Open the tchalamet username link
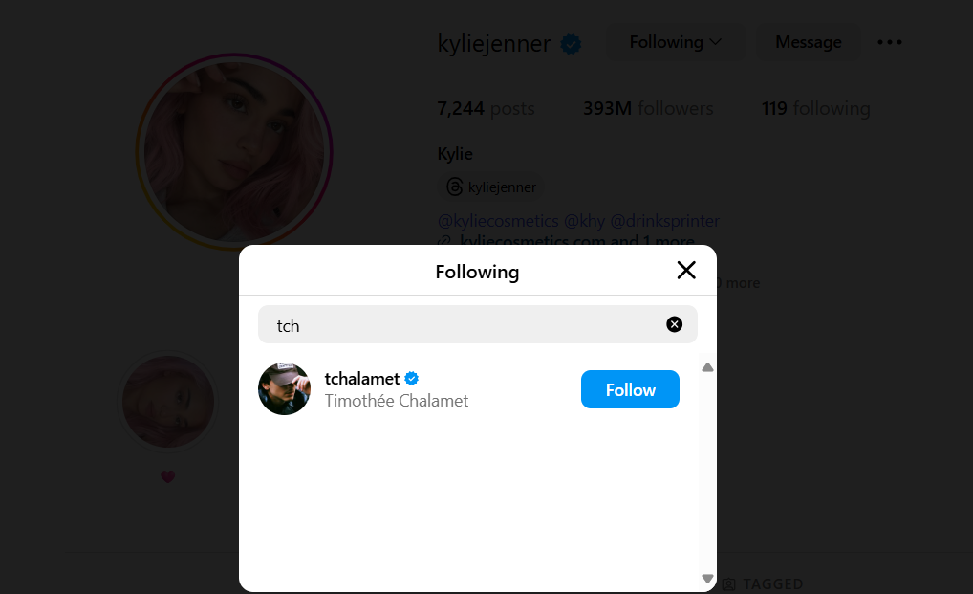The width and height of the screenshot is (973, 594). (362, 379)
